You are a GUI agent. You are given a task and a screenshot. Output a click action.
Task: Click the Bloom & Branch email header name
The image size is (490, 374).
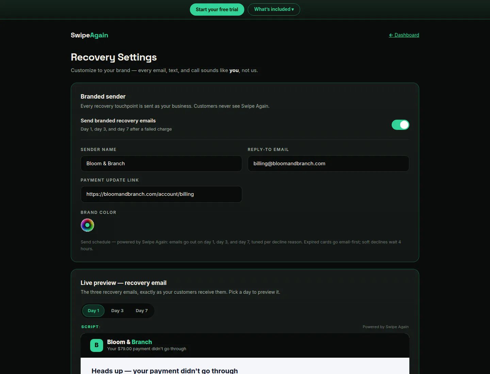click(x=130, y=342)
